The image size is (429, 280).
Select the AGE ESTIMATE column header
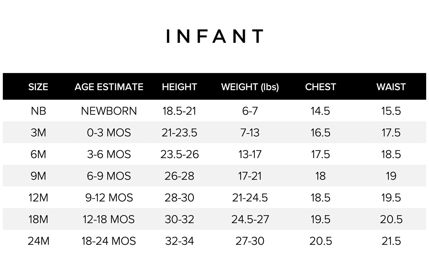[x=109, y=87]
